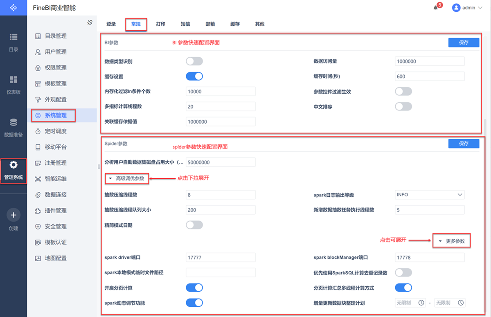Screen dimensions: 491x317
Task: Switch to the 登录 tab
Action: tap(111, 24)
